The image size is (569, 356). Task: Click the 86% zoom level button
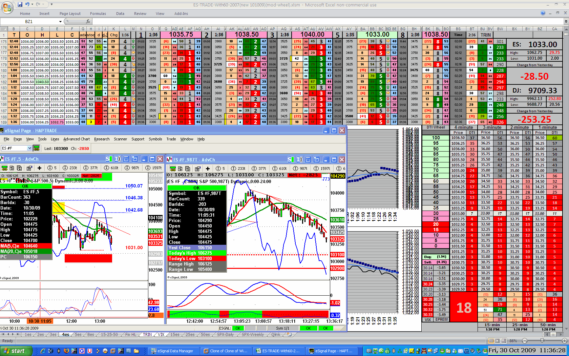[x=513, y=341]
